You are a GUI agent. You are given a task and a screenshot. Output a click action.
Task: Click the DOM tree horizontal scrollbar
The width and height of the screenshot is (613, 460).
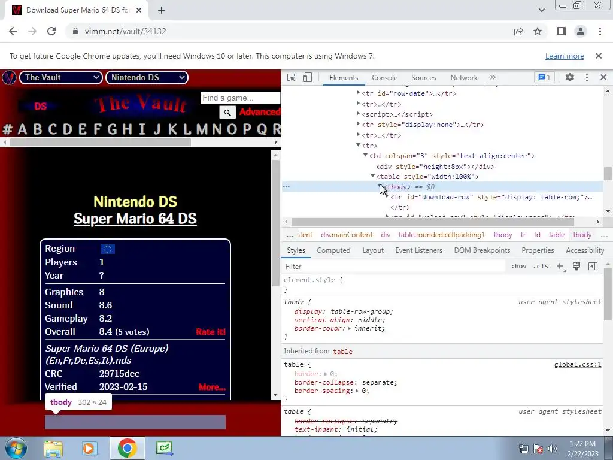coord(432,222)
